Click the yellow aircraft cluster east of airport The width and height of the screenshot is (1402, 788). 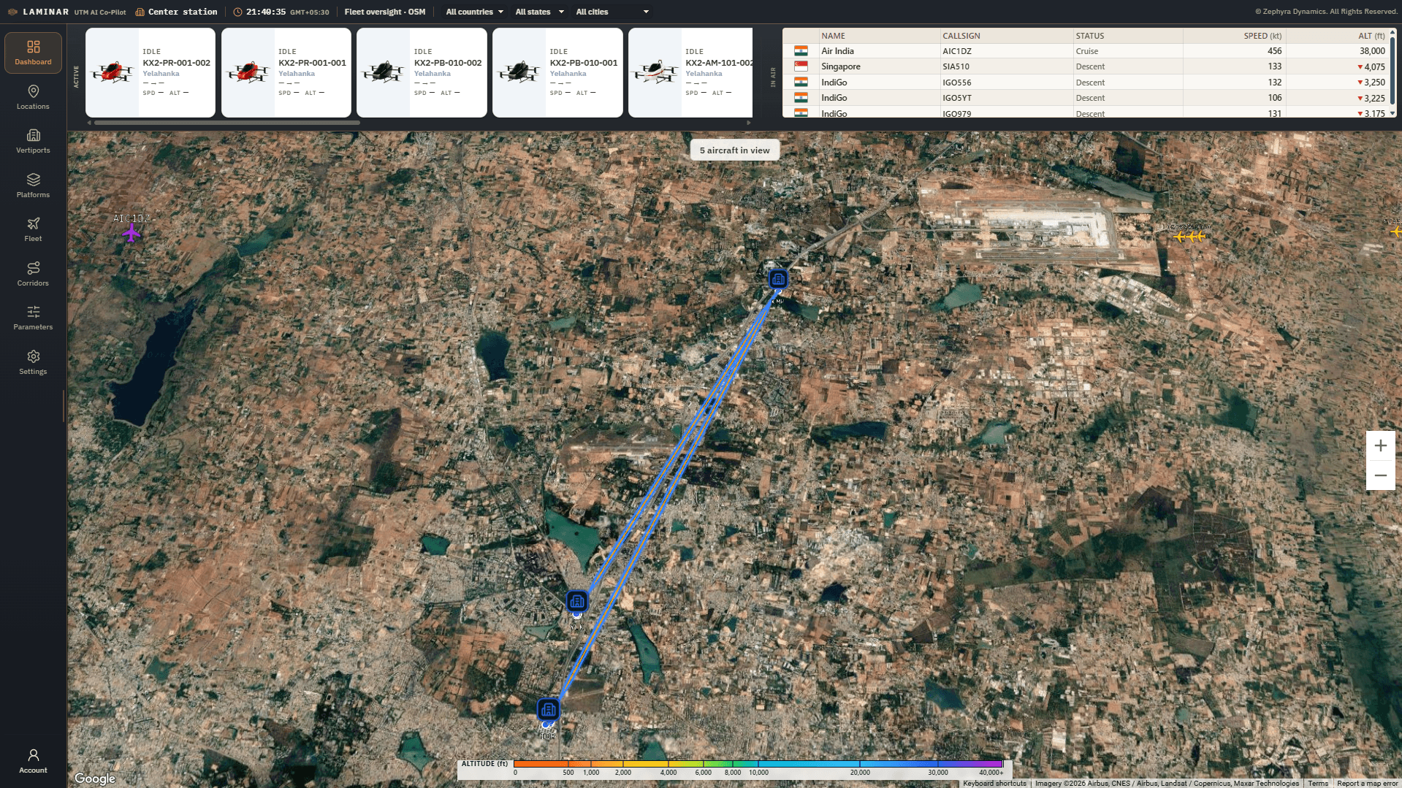(x=1189, y=236)
